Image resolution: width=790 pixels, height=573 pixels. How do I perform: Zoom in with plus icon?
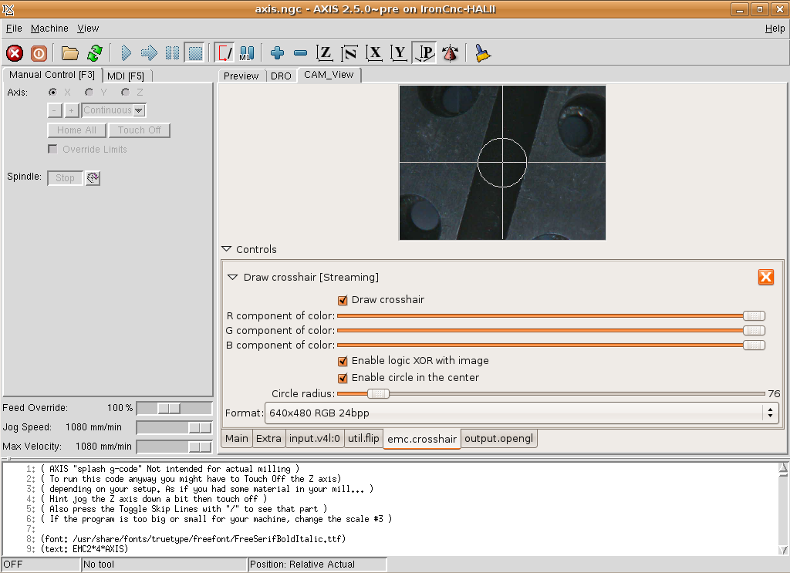[x=277, y=53]
